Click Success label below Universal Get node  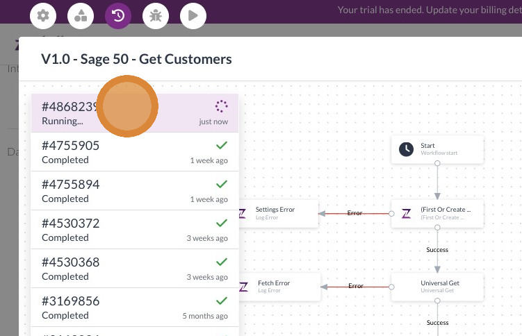click(437, 323)
